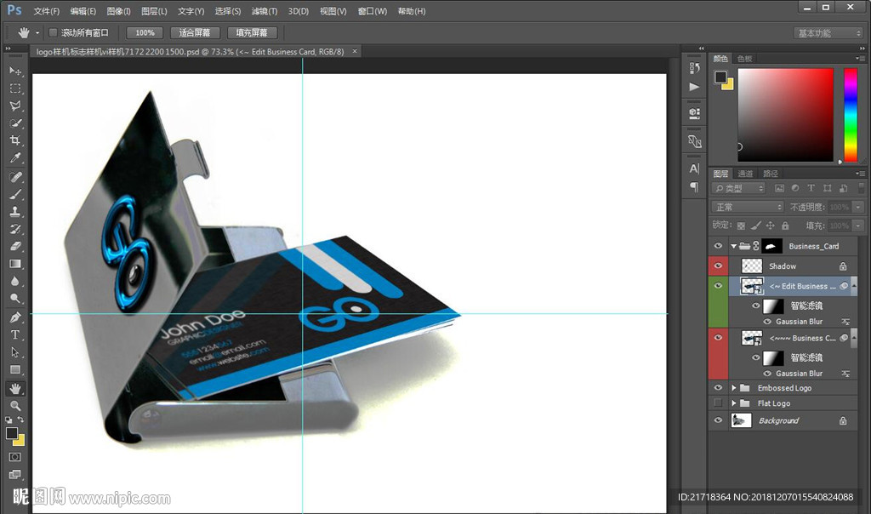This screenshot has height=514, width=871.
Task: Select the Healing Brush tool
Action: coord(15,177)
